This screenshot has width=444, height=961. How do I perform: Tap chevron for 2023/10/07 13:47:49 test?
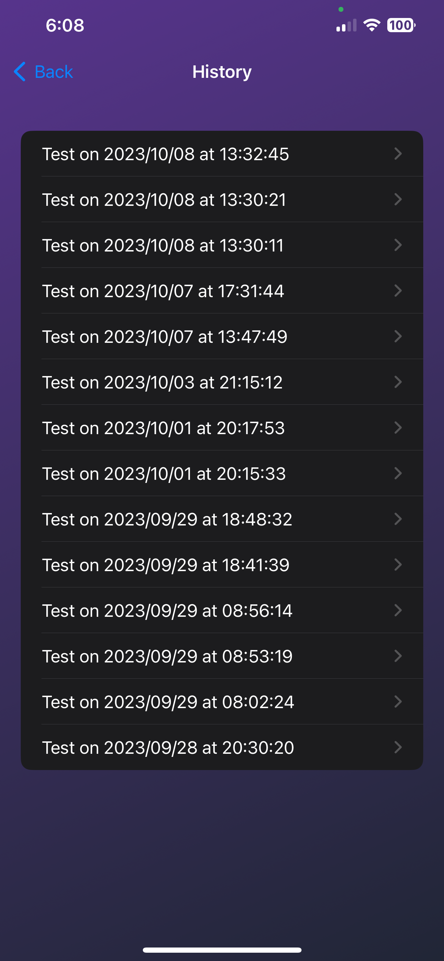pyautogui.click(x=398, y=337)
